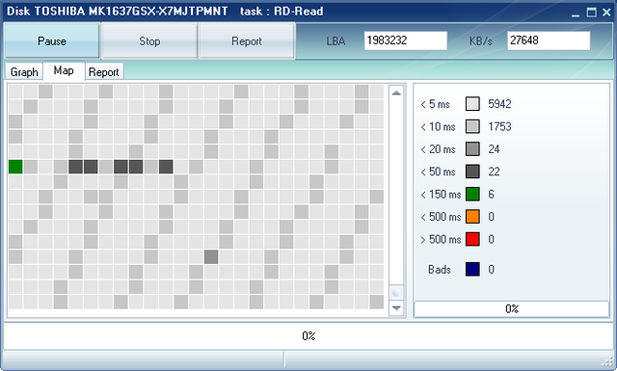The height and width of the screenshot is (371, 617).
Task: Click the red > 500 ms swatch
Action: (x=472, y=239)
